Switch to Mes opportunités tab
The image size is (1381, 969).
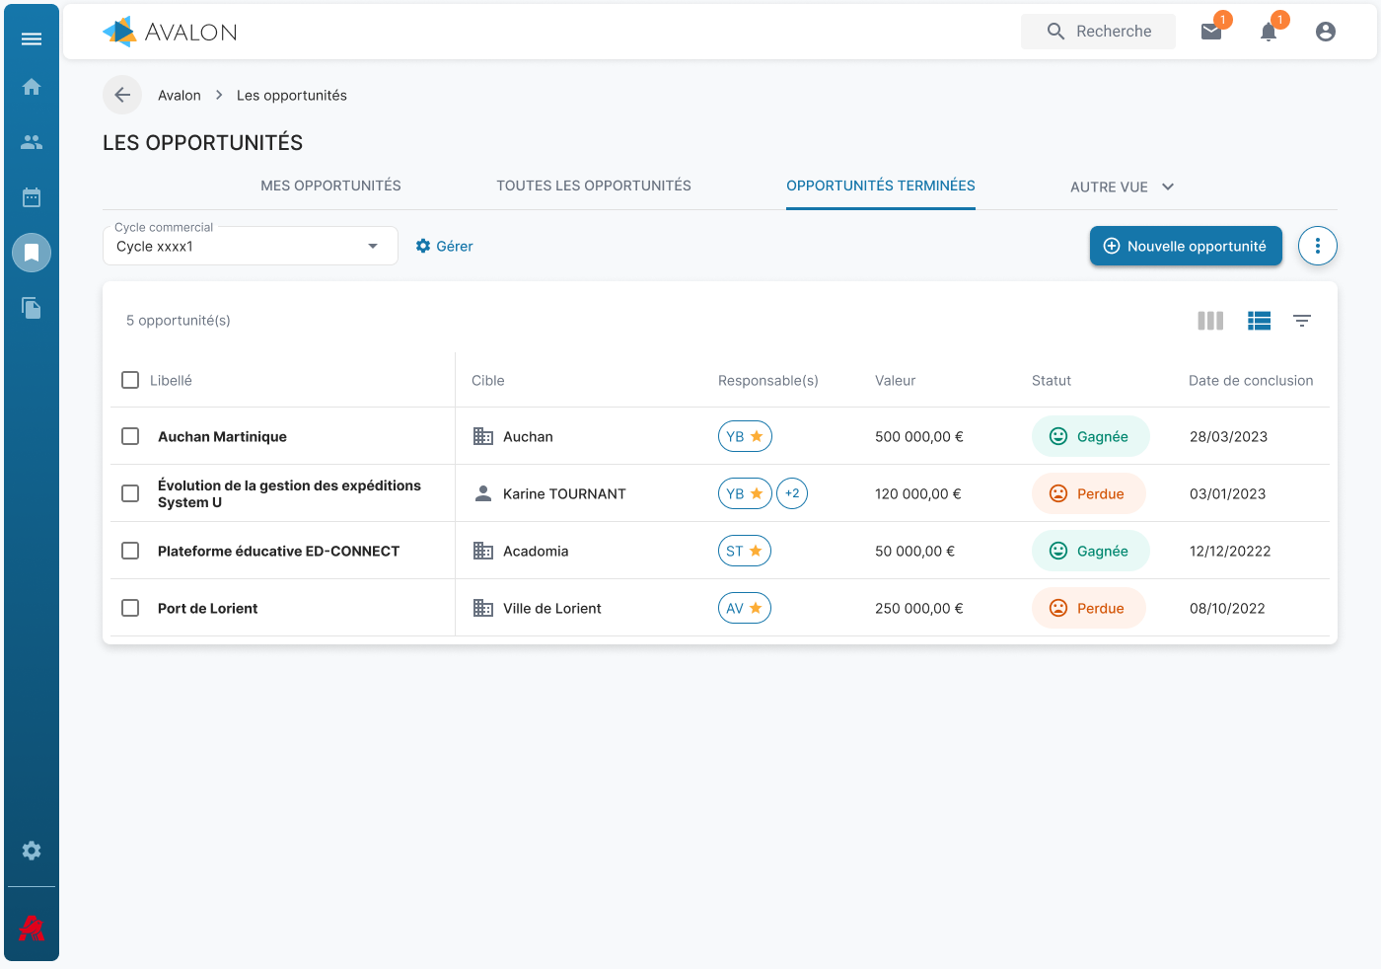(330, 186)
